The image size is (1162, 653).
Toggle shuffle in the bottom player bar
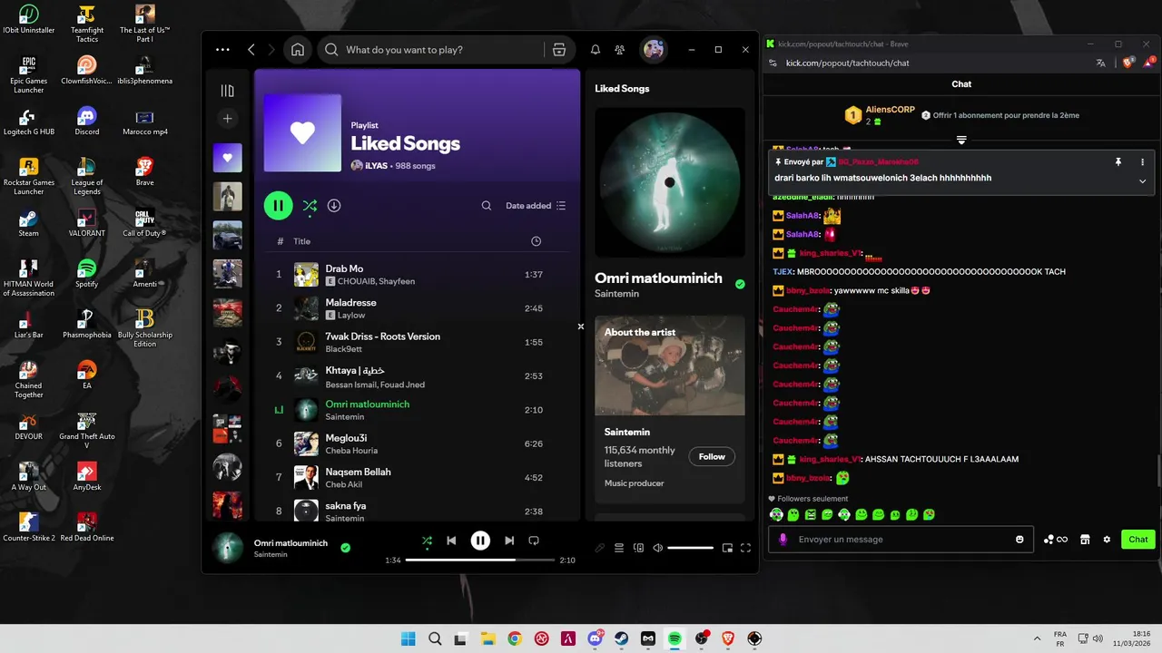[427, 541]
